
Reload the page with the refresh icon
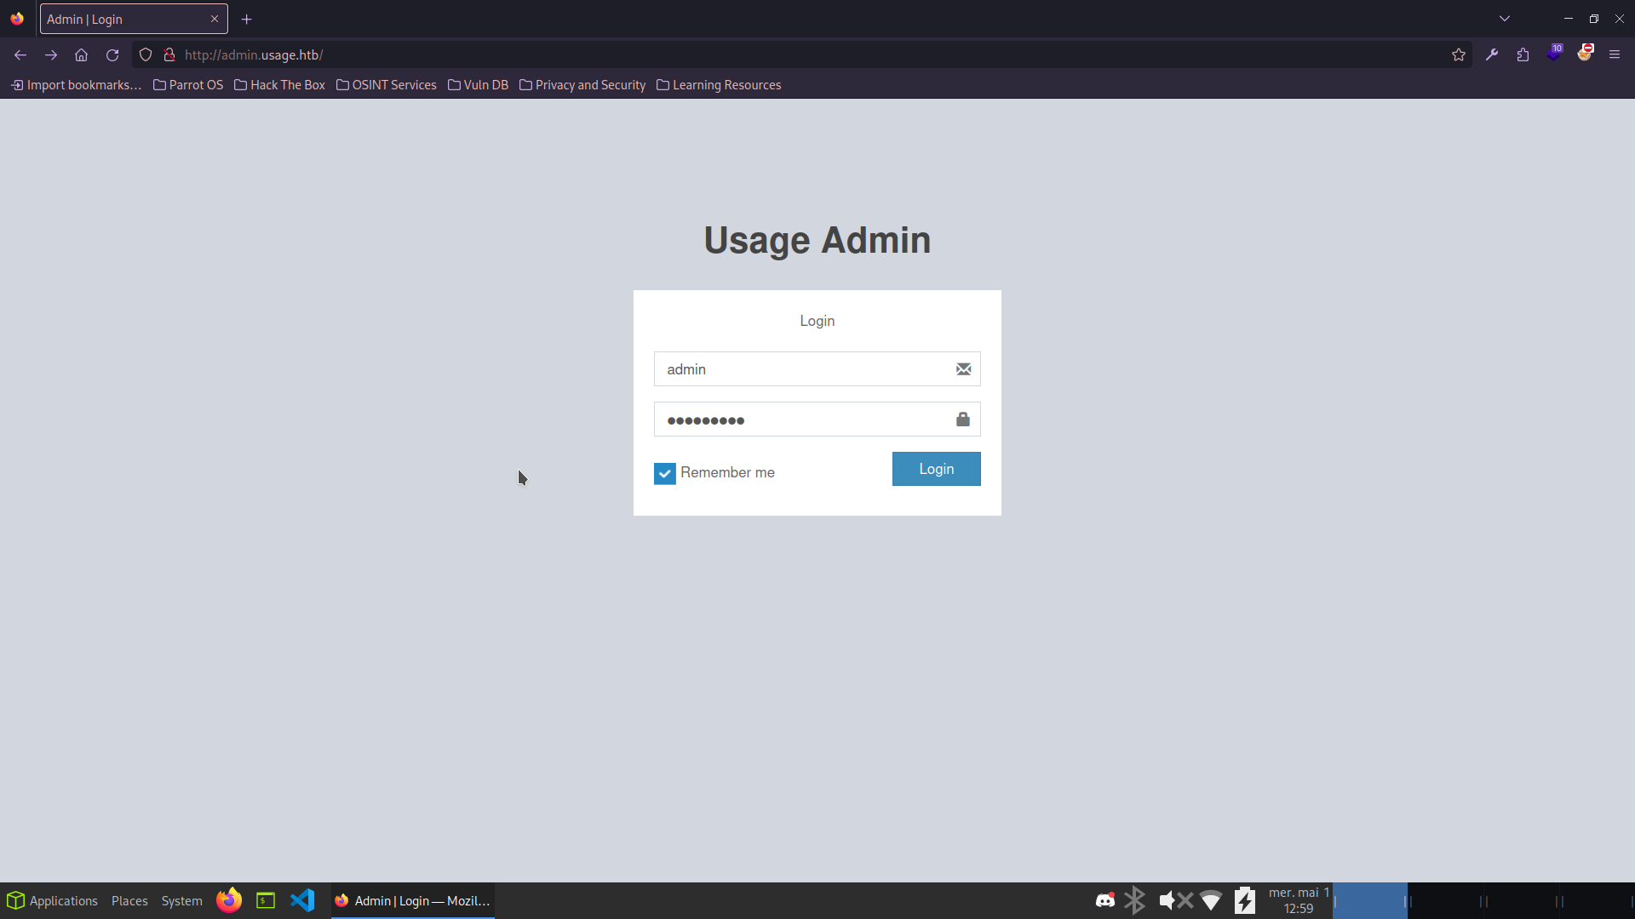pos(112,54)
